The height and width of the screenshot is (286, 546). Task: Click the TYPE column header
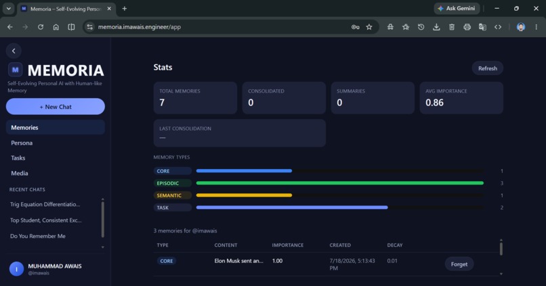point(163,245)
